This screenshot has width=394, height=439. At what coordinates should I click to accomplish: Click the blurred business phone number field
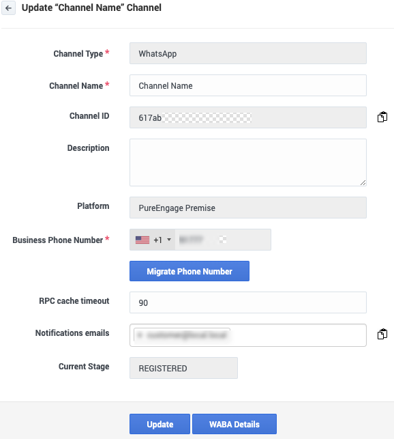click(223, 240)
